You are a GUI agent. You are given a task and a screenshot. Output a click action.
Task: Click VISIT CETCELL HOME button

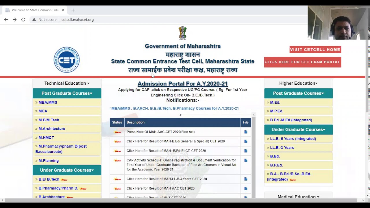315,50
